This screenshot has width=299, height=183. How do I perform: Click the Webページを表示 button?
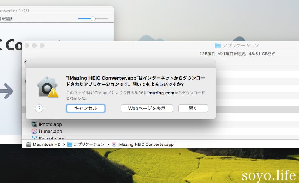click(147, 108)
